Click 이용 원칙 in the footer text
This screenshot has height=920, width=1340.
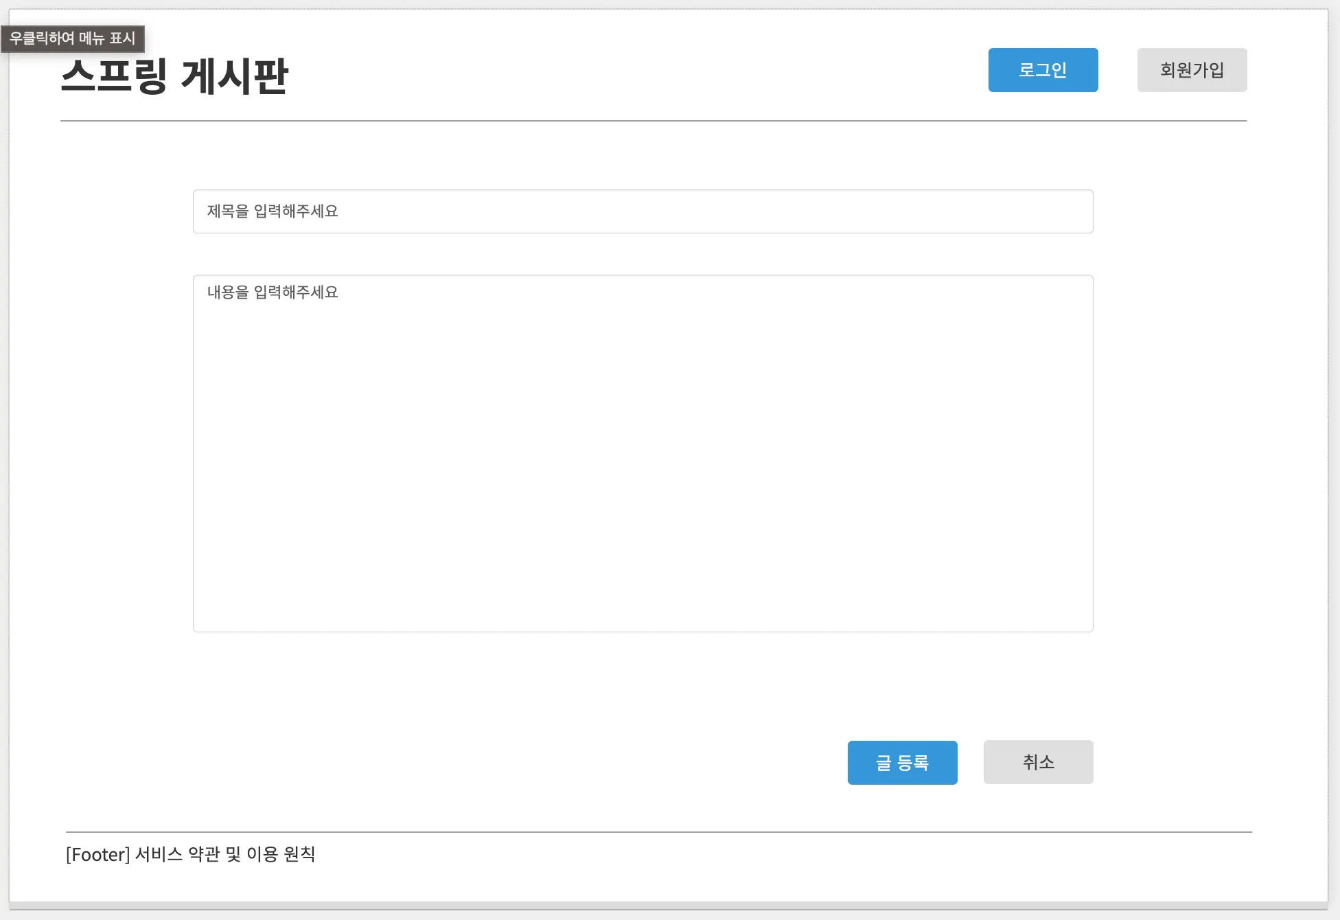280,854
